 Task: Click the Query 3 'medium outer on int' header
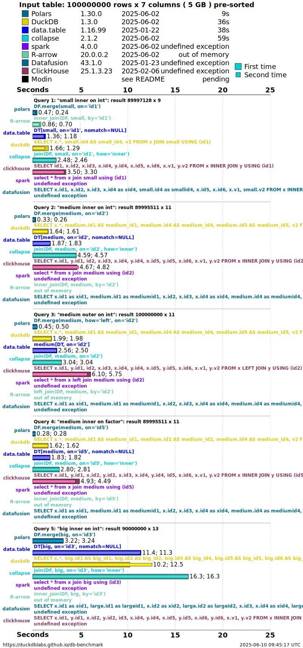[x=104, y=315]
